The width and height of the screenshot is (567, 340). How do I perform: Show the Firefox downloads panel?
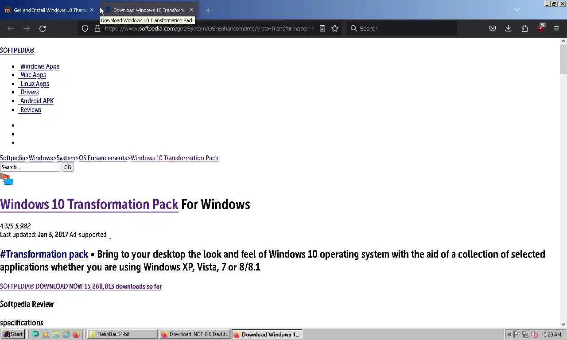508,28
